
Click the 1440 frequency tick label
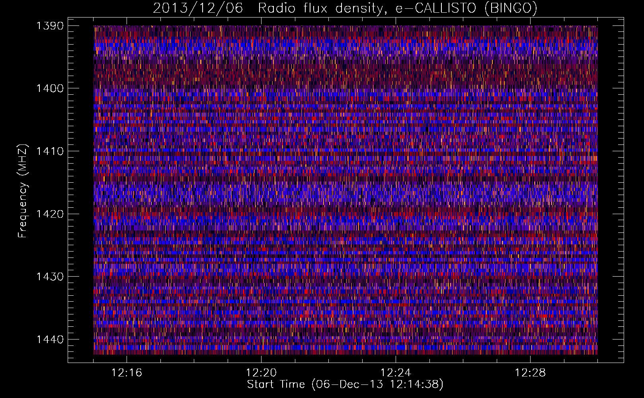coord(50,339)
